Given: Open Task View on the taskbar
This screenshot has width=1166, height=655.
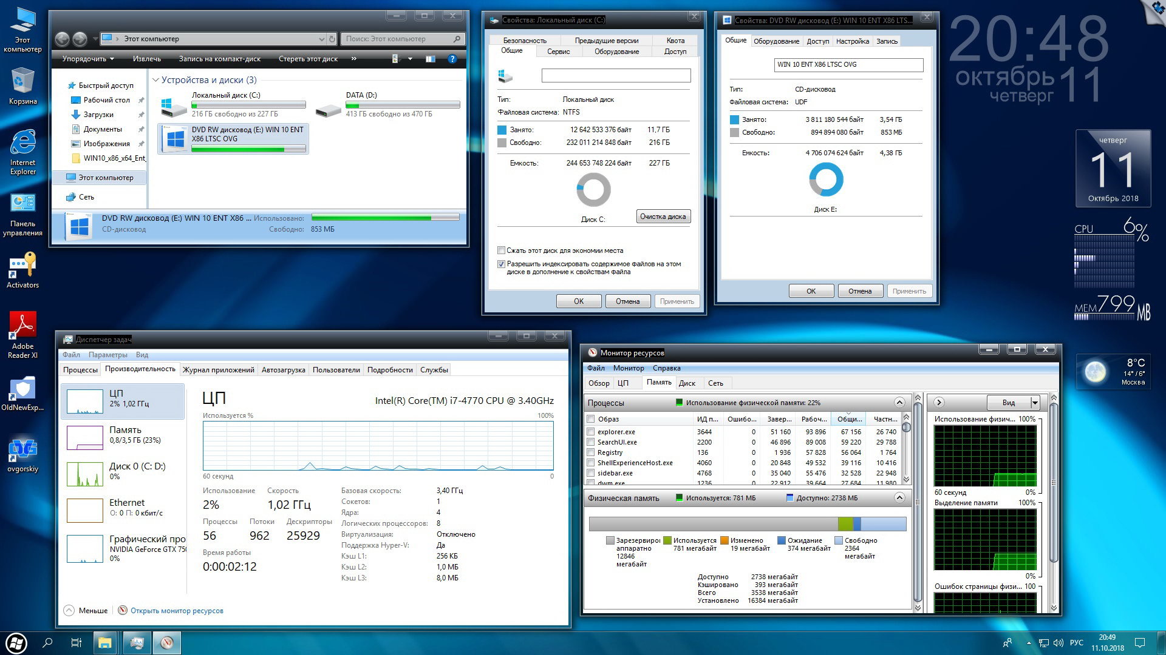Looking at the screenshot, I should pos(77,643).
